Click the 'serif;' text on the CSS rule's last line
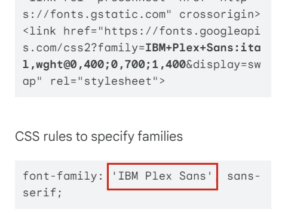285x222 pixels. point(42,193)
